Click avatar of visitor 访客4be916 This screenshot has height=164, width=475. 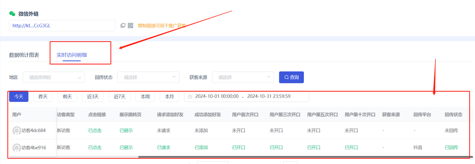click(x=17, y=147)
